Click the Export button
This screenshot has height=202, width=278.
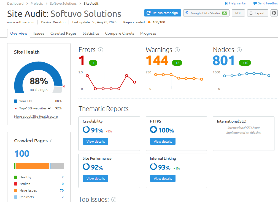point(258,13)
